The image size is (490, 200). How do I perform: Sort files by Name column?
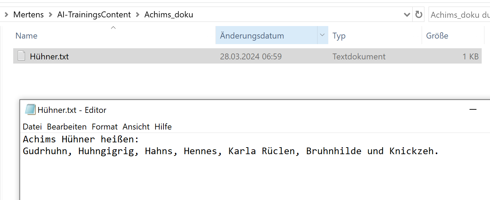pyautogui.click(x=114, y=35)
